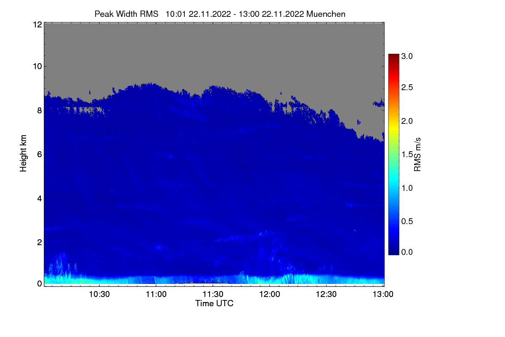The width and height of the screenshot is (505, 337).
Task: Click the 11:00 time tick label
Action: [156, 294]
